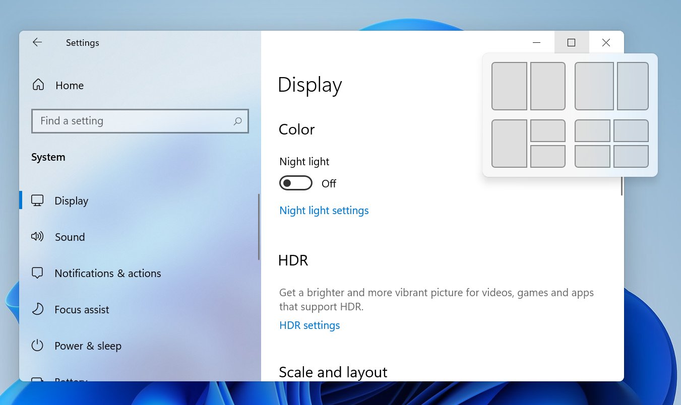Click the Power & sleep icon

coord(37,346)
